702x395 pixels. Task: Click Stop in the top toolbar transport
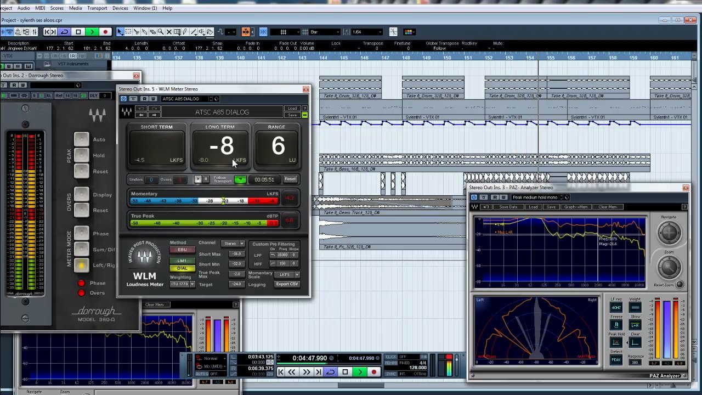(78, 32)
